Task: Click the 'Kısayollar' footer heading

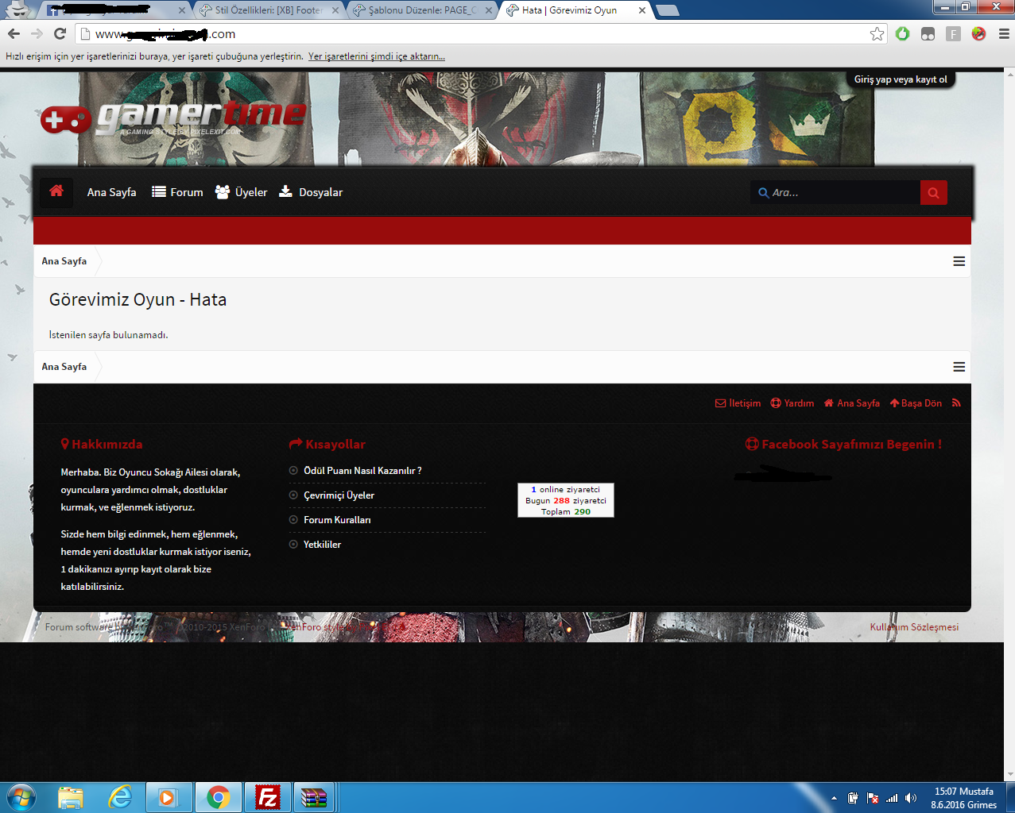Action: [x=327, y=445]
